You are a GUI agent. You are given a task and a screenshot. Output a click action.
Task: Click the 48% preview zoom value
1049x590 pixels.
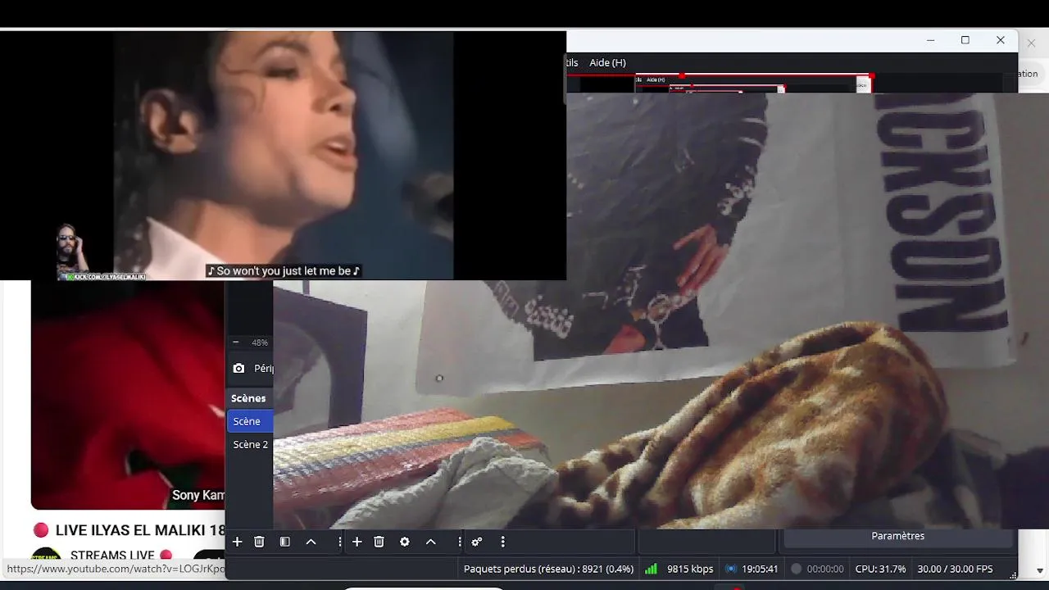[260, 343]
